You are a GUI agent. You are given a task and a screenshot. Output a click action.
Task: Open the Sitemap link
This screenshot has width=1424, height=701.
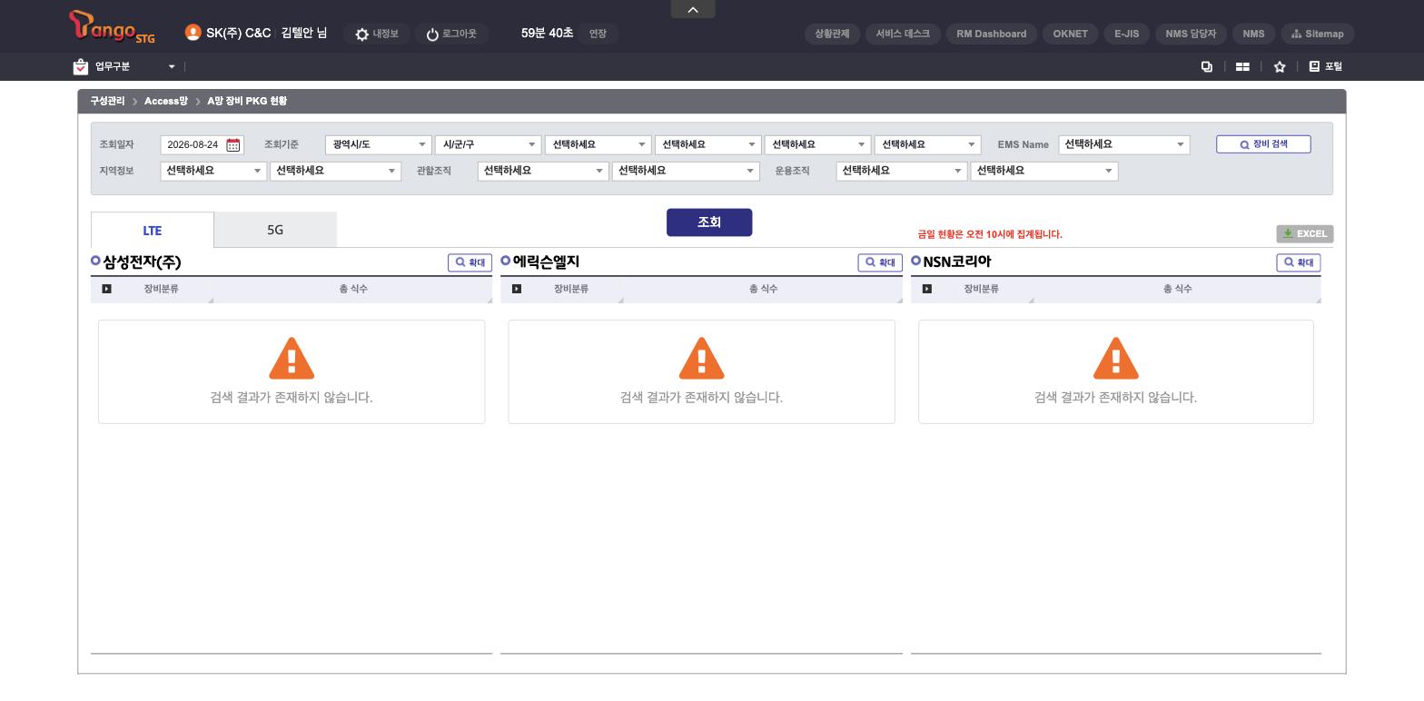1318,34
